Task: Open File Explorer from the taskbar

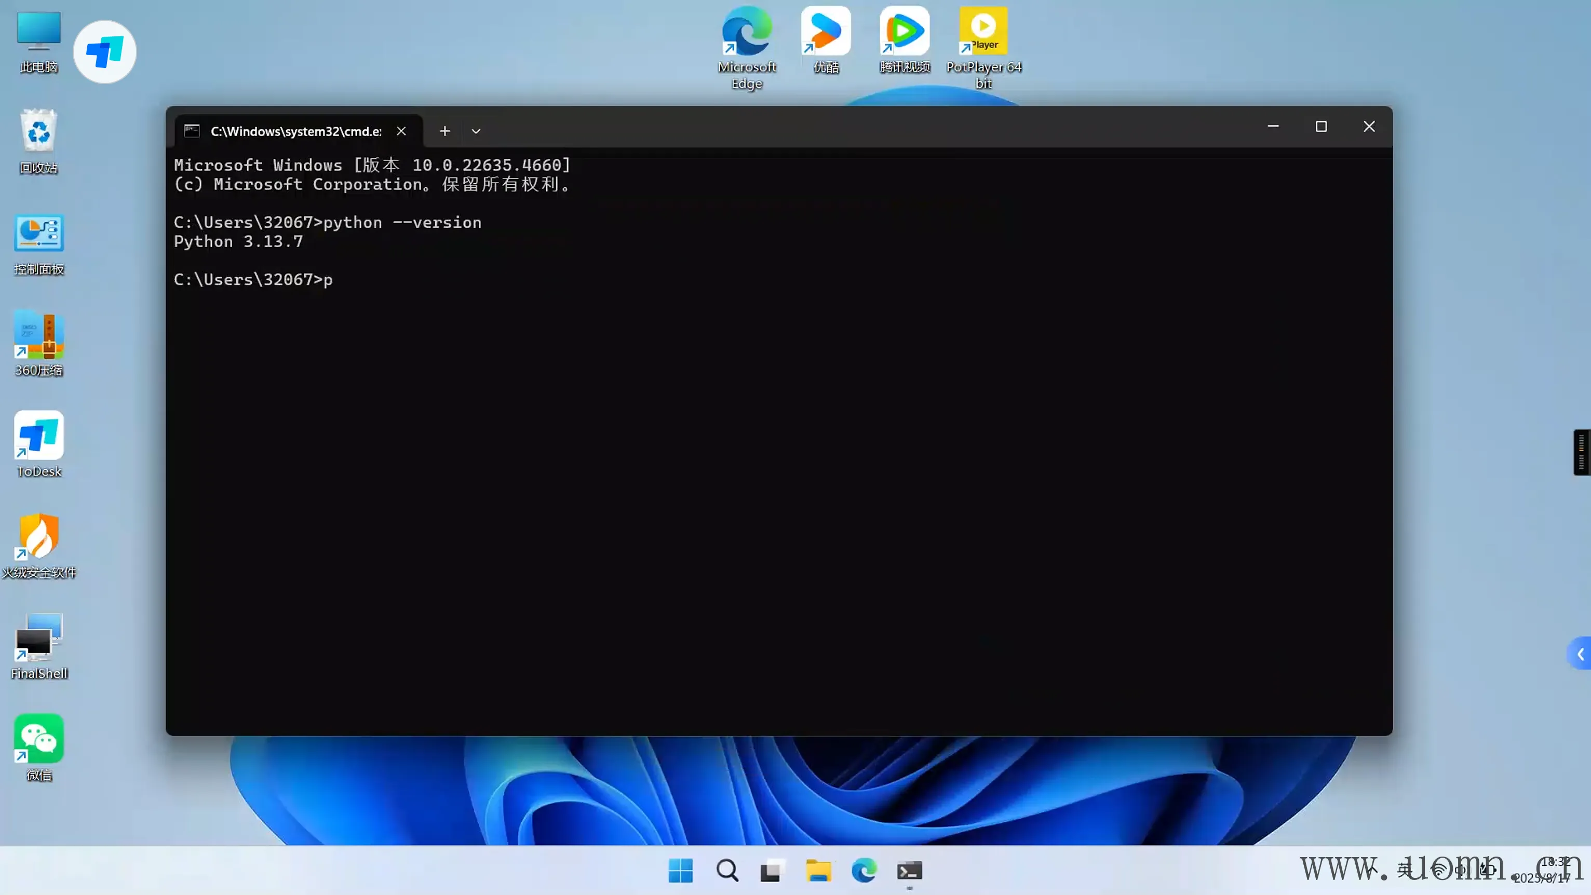Action: pyautogui.click(x=818, y=871)
